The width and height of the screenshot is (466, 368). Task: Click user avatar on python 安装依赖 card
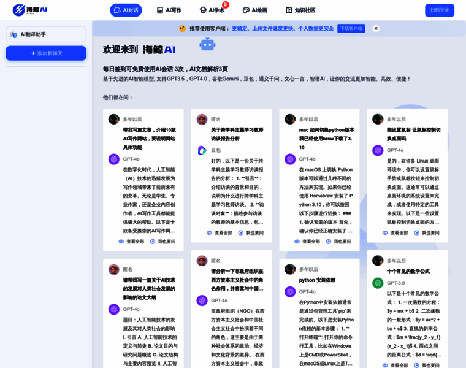290,269
